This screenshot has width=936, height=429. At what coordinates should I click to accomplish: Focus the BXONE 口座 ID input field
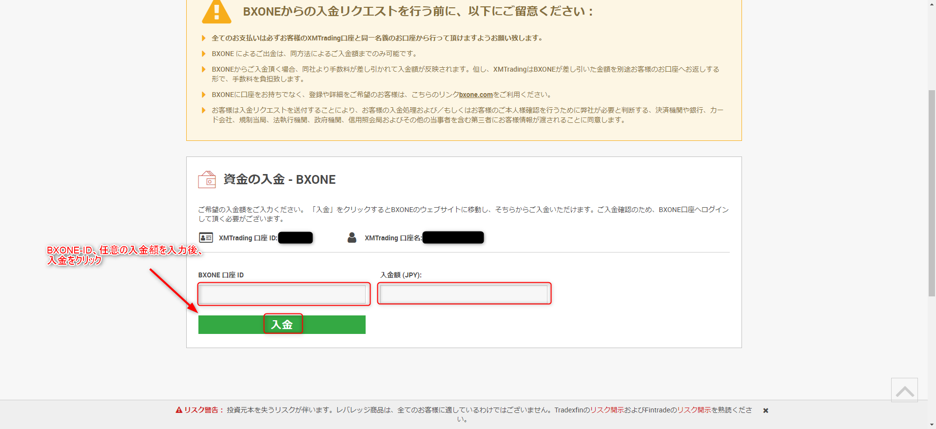click(282, 294)
